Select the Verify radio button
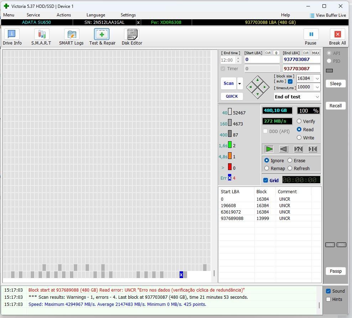The width and height of the screenshot is (352, 318). 299,121
